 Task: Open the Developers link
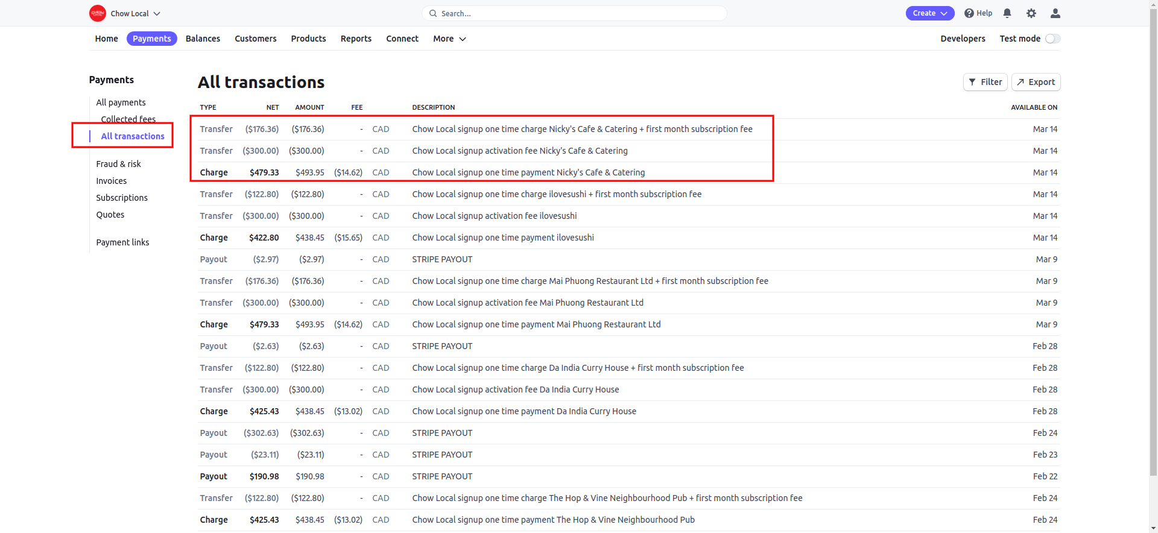click(x=963, y=39)
